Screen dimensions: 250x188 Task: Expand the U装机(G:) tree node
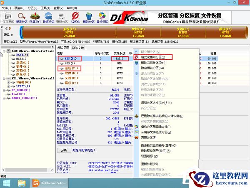[x=9, y=82]
